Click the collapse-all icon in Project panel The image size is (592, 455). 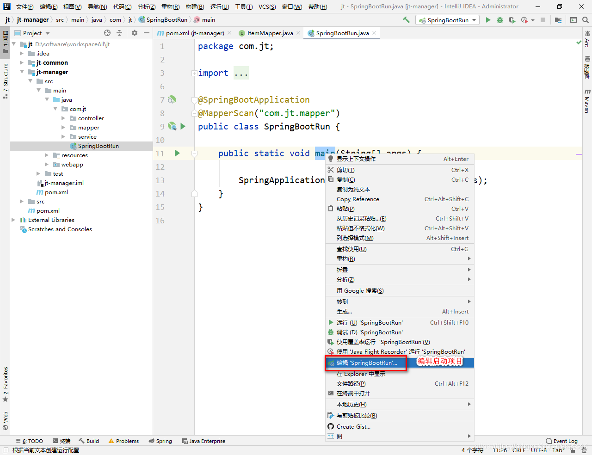[x=119, y=33]
